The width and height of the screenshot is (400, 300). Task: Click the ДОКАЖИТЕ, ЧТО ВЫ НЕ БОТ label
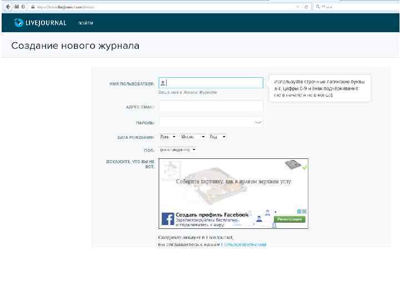coord(131,164)
